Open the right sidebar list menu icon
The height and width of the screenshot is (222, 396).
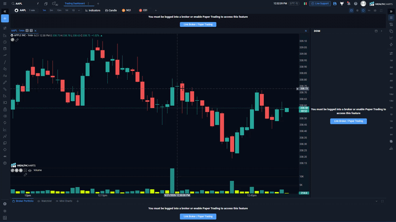tap(391, 18)
